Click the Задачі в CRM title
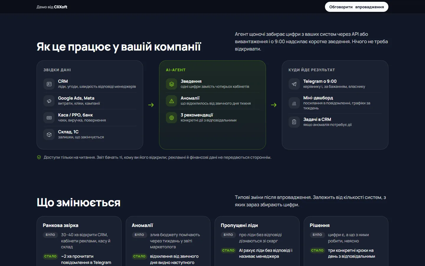Screen dimensions: 425x266 click(317, 119)
